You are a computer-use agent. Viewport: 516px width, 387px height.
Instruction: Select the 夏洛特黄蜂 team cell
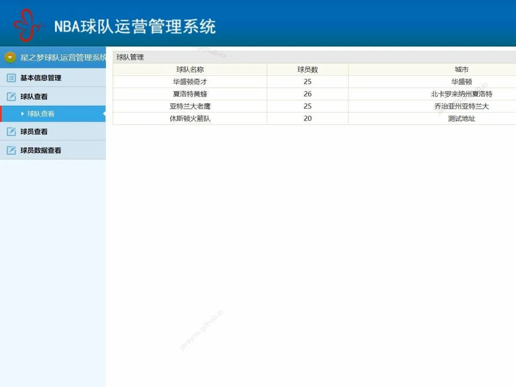point(190,94)
